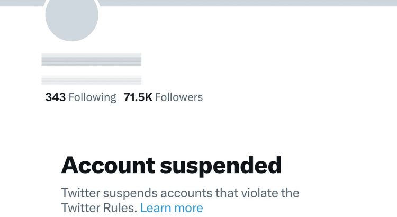The width and height of the screenshot is (397, 217).
Task: Click the Twitter suspends accounts description text
Action: tap(181, 201)
